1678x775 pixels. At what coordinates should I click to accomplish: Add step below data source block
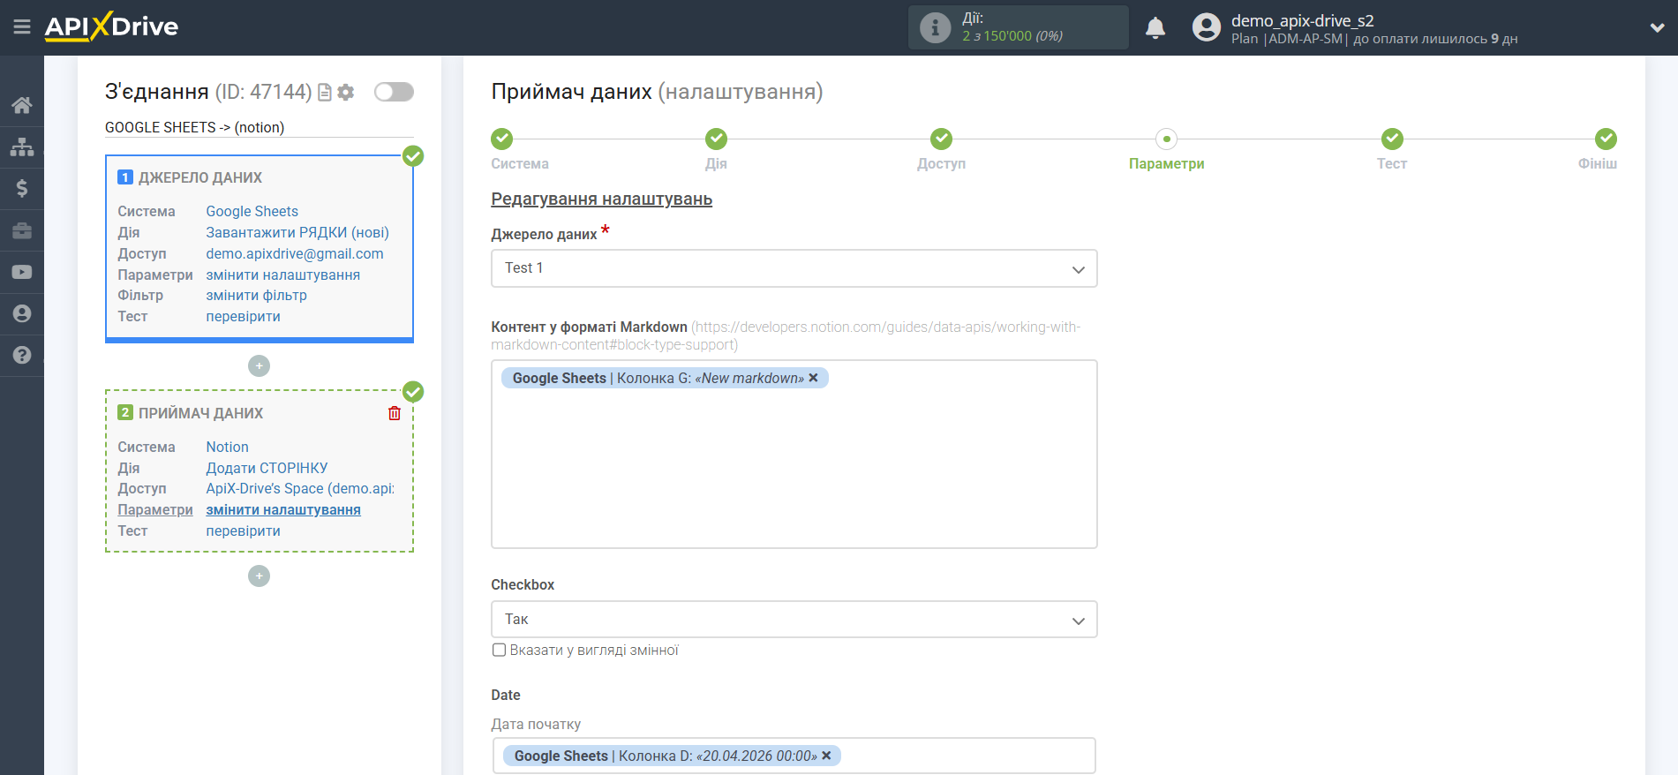tap(259, 365)
